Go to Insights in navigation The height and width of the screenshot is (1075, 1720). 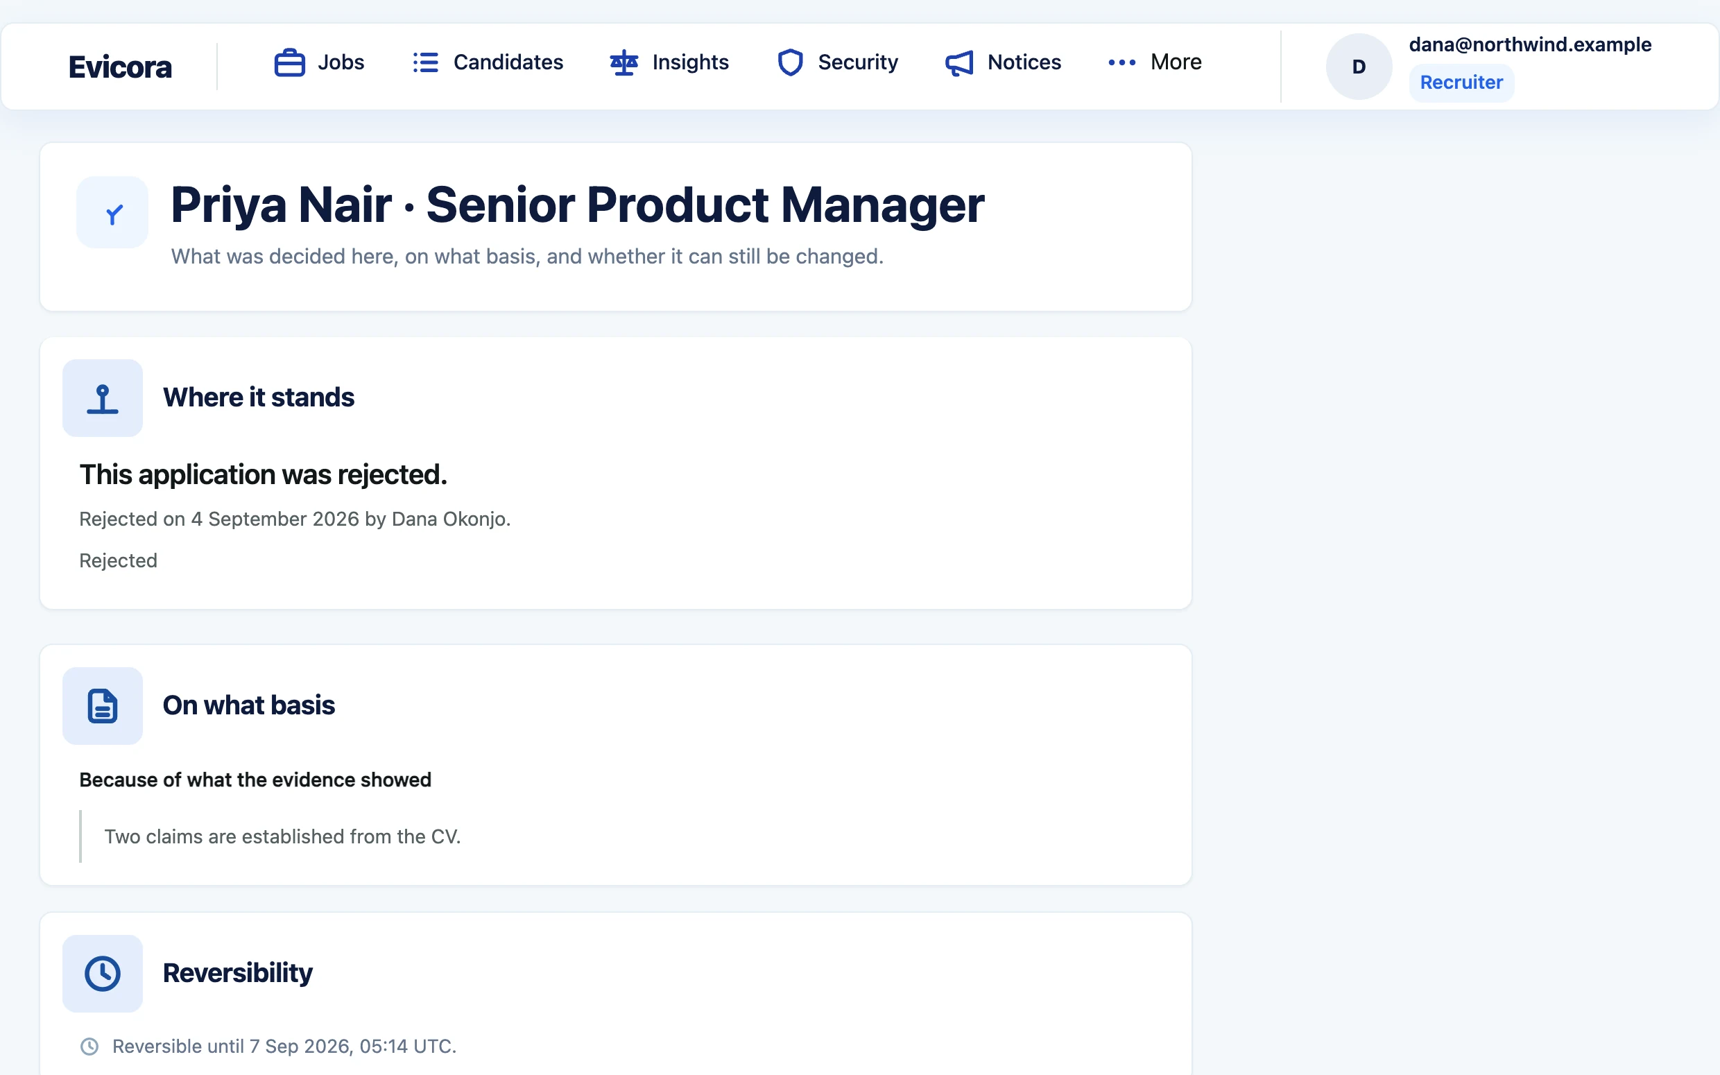pyautogui.click(x=669, y=62)
